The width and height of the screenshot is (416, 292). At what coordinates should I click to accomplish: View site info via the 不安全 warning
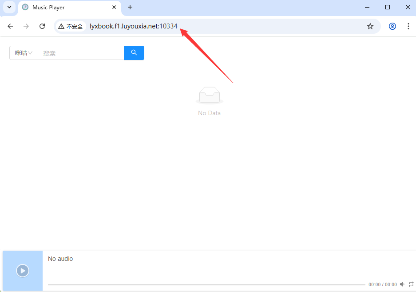pos(71,26)
